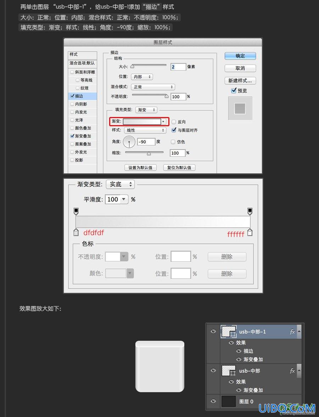Open the 渐变类型 dropdown
319x417 pixels.
[x=121, y=184]
